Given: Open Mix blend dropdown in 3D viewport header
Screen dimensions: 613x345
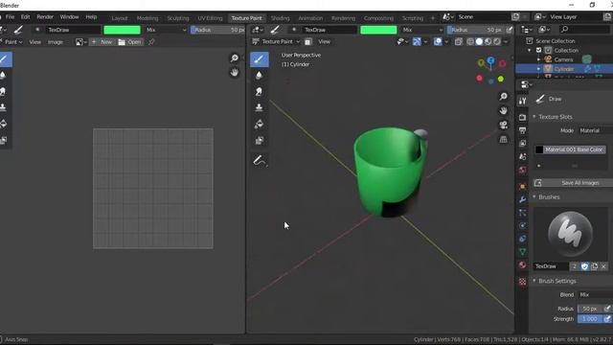Looking at the screenshot, I should [x=422, y=30].
